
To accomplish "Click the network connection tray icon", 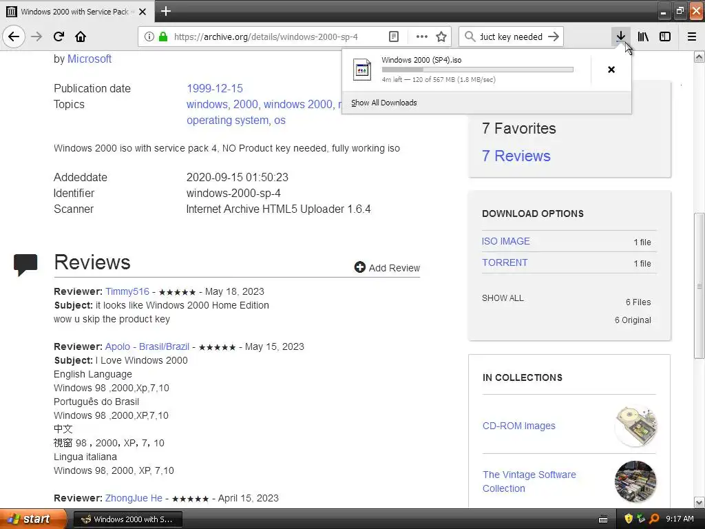I will (x=641, y=519).
